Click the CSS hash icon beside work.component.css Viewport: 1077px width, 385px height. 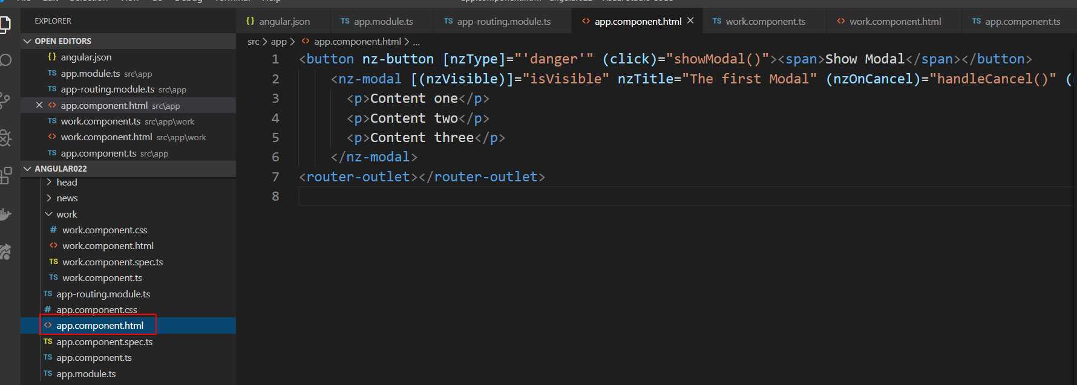point(53,230)
